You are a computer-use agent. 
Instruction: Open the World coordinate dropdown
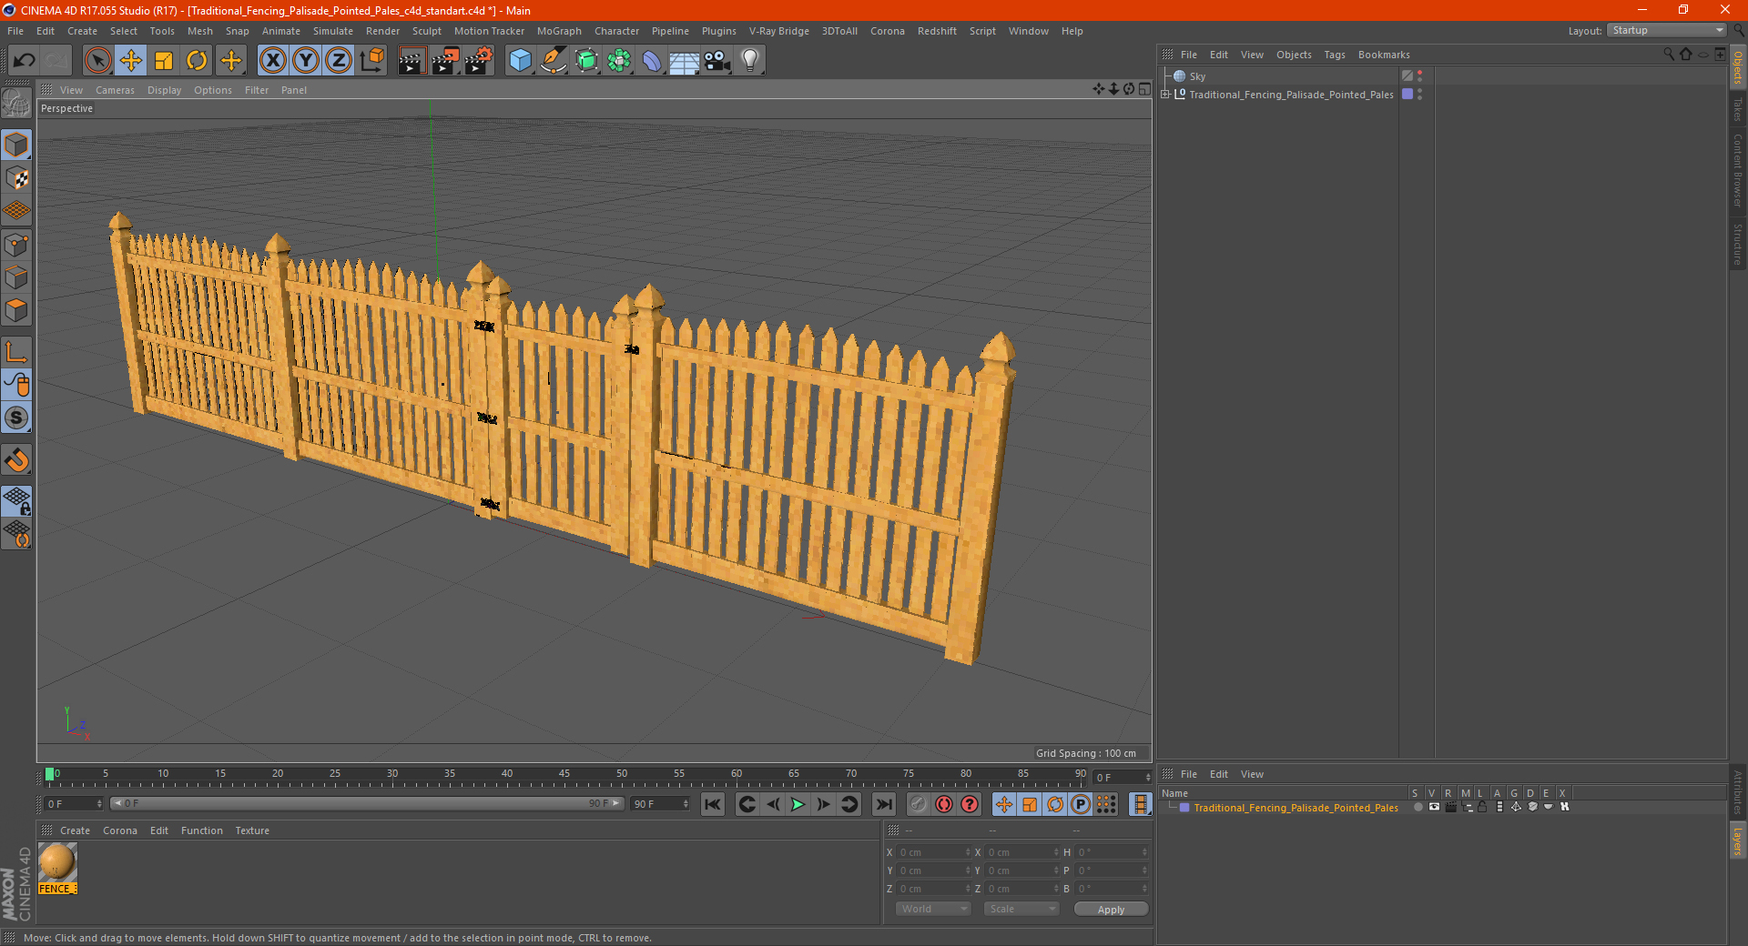click(933, 909)
